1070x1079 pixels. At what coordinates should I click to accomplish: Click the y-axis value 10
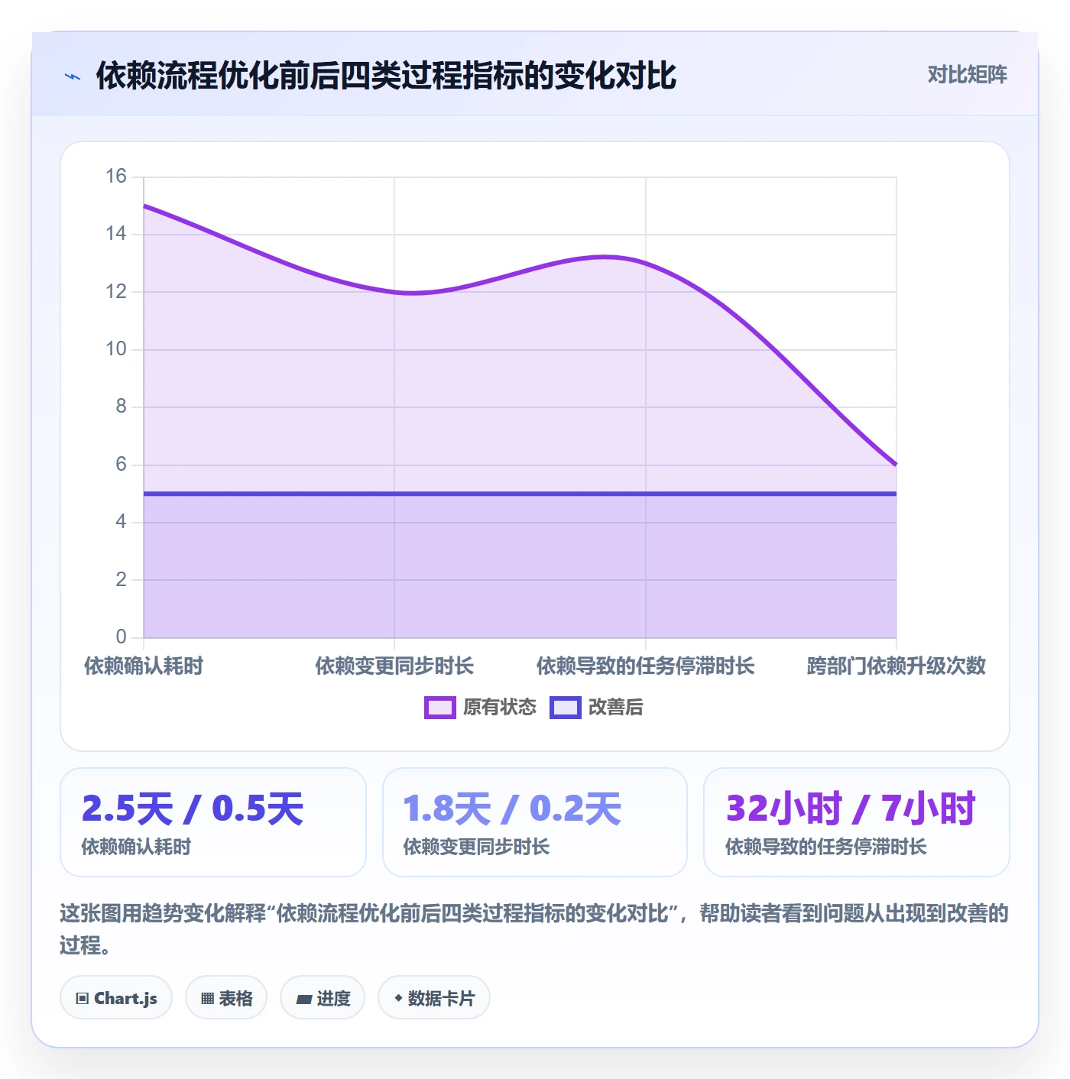click(x=116, y=349)
